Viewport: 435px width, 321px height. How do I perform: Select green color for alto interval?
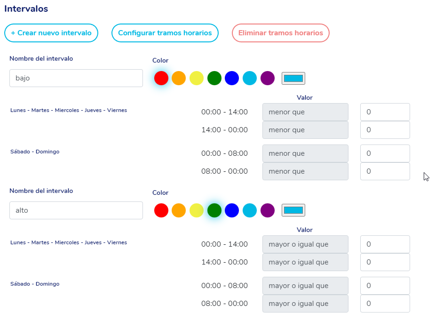214,210
